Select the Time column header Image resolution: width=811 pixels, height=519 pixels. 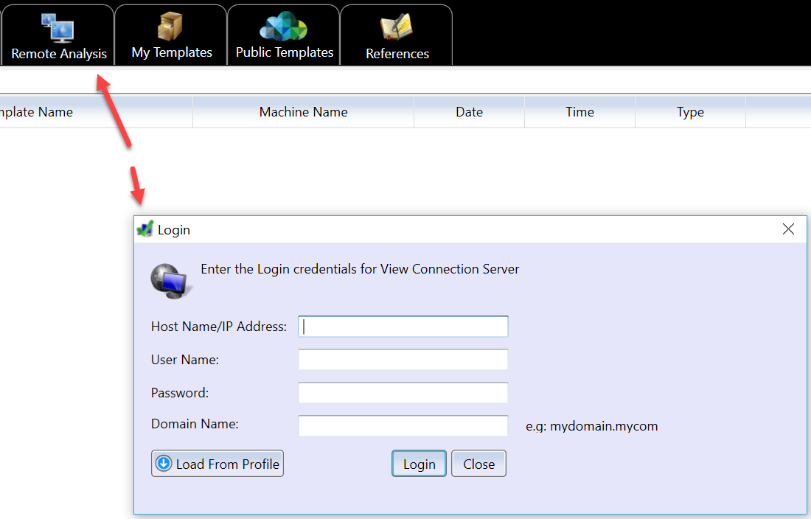[579, 111]
